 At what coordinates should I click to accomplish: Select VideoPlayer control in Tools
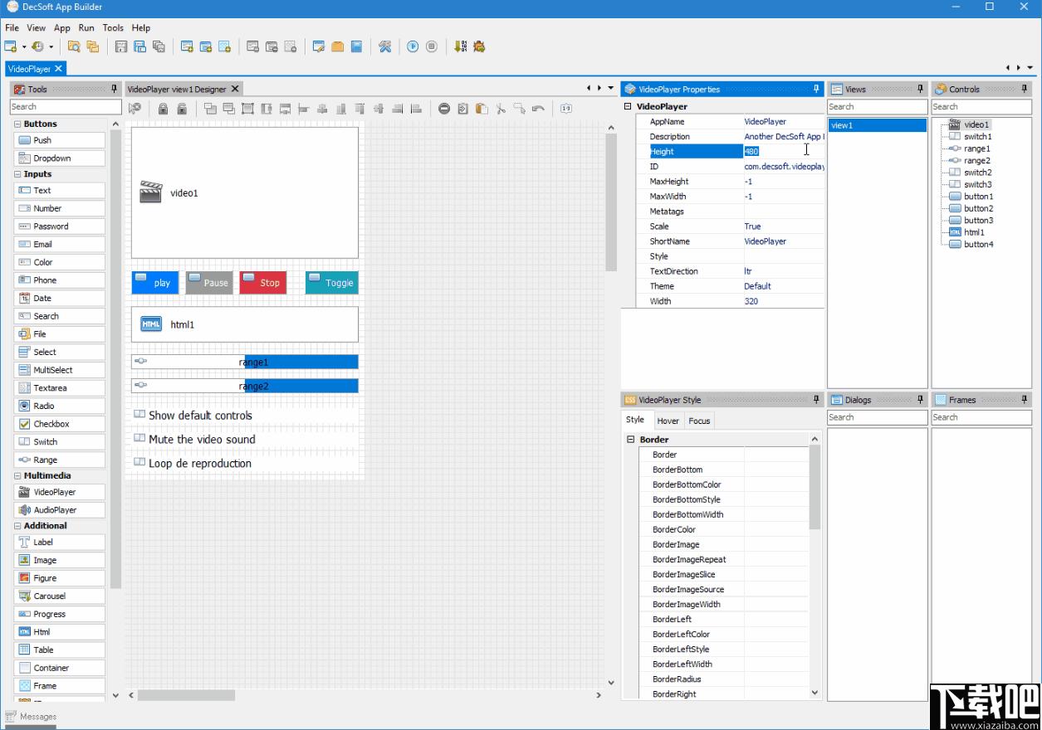click(59, 492)
